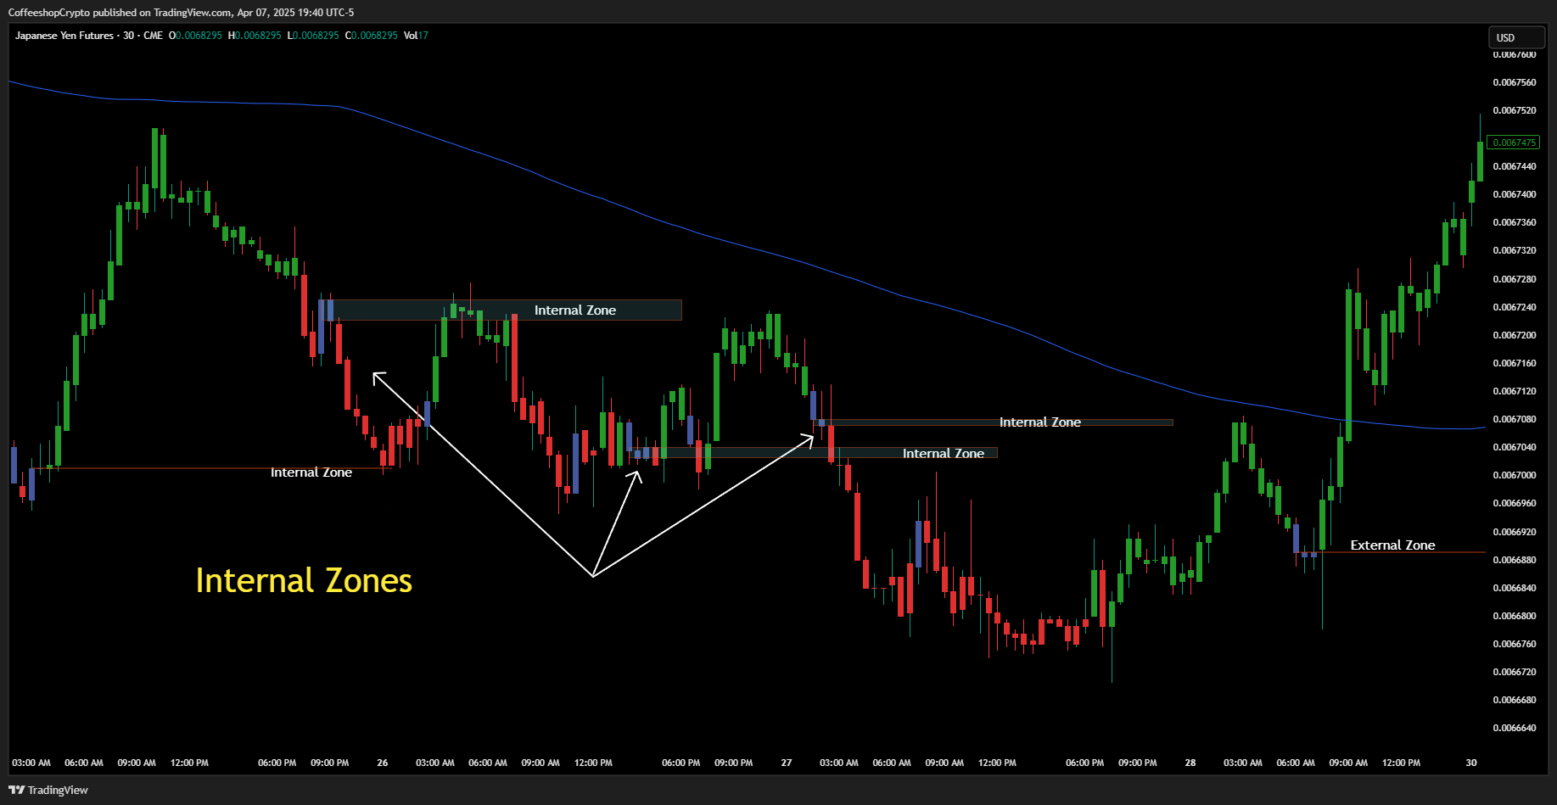Click the 0.0067240 price axis label
Image resolution: width=1557 pixels, height=805 pixels.
click(1515, 307)
